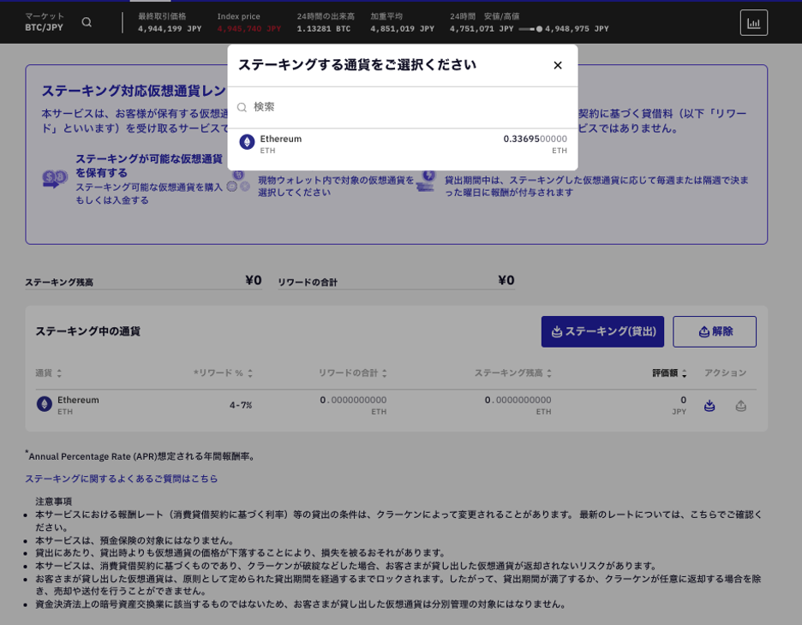Click the 24-hour low/high range slider
802x625 pixels.
click(x=530, y=29)
